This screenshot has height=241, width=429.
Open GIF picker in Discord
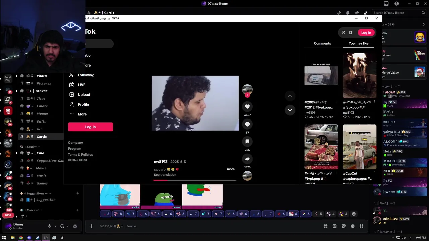(334, 226)
